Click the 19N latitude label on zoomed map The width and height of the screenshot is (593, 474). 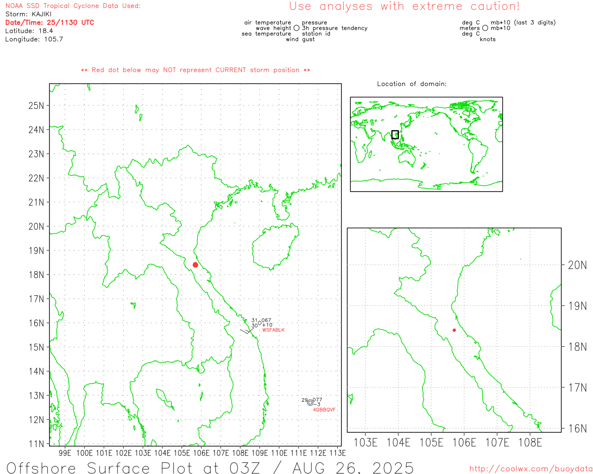pyautogui.click(x=577, y=306)
